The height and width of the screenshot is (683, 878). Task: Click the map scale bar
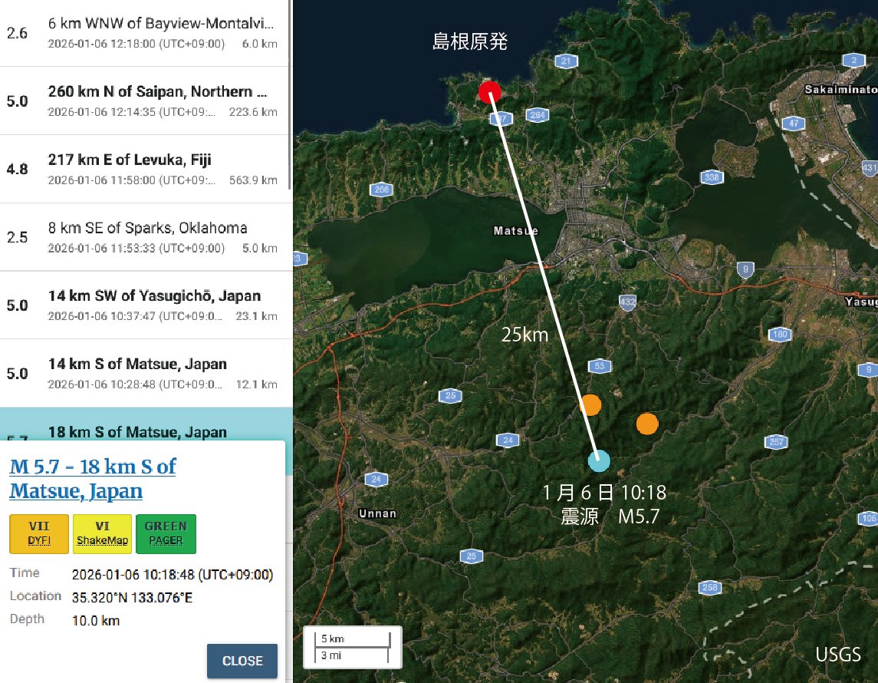[351, 647]
